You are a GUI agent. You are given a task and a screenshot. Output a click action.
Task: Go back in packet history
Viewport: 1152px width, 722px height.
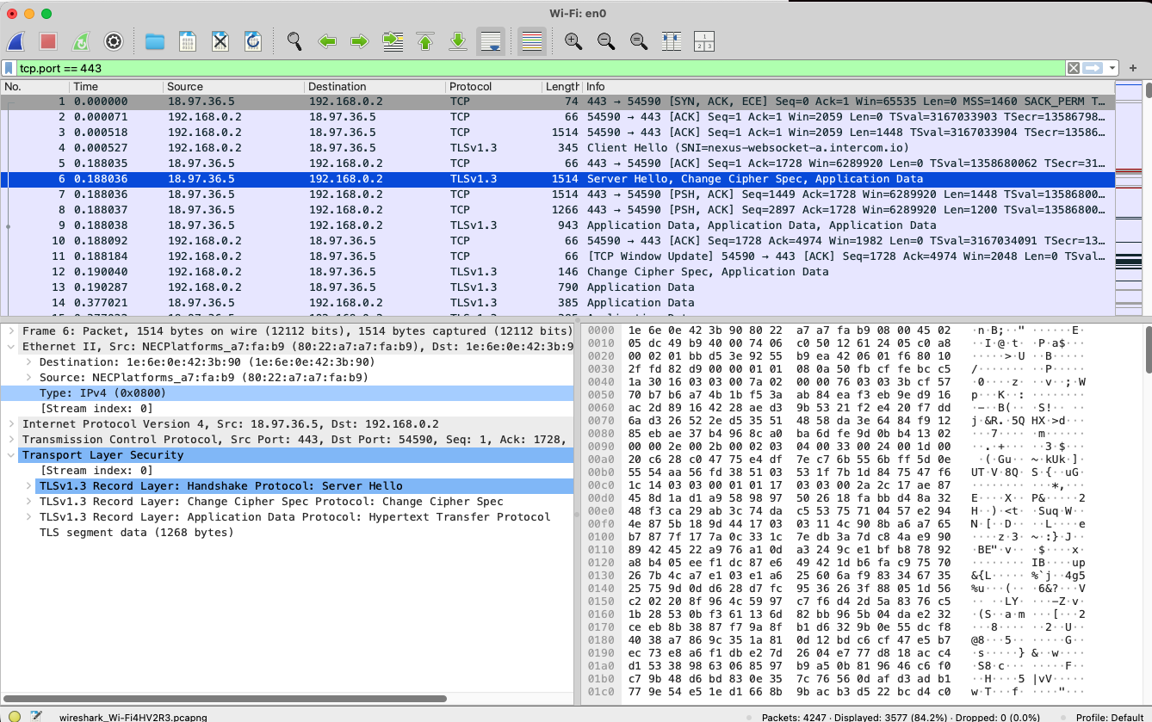point(327,41)
